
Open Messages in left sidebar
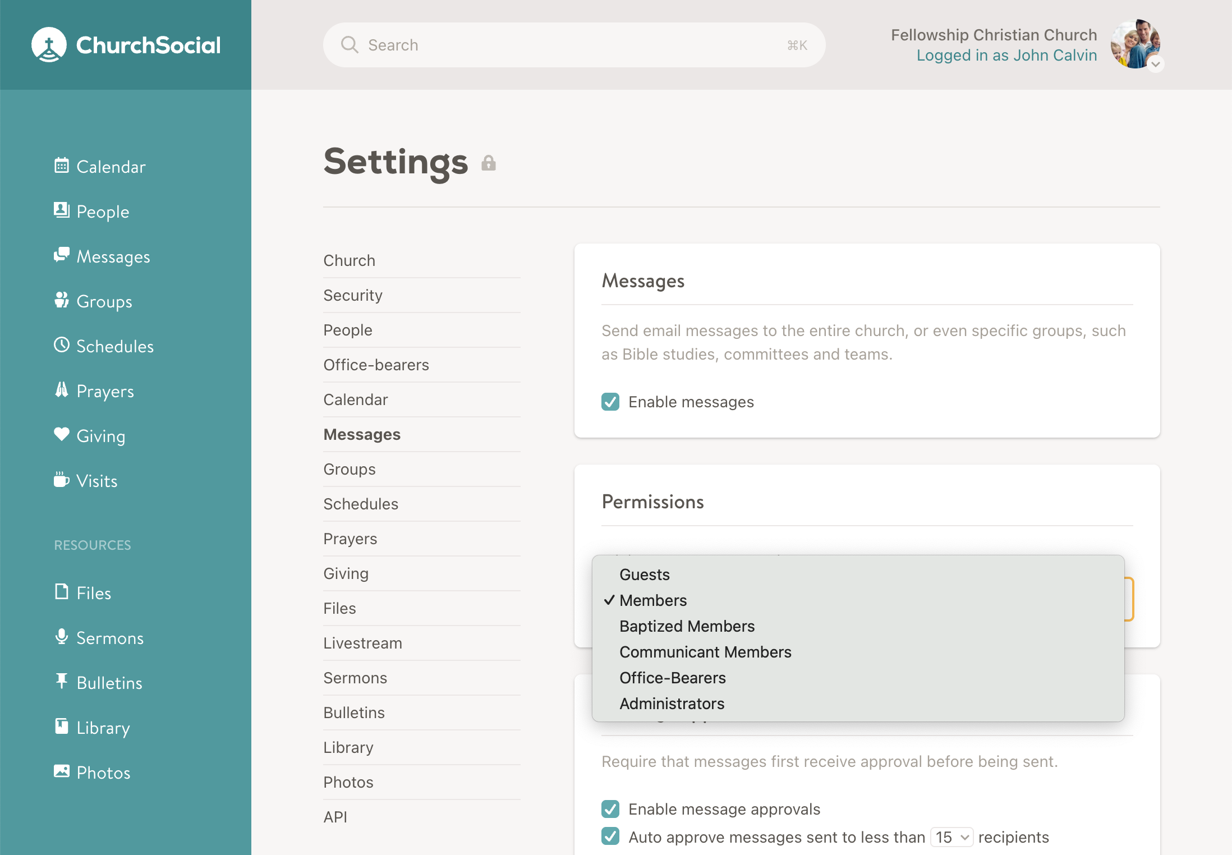(113, 256)
